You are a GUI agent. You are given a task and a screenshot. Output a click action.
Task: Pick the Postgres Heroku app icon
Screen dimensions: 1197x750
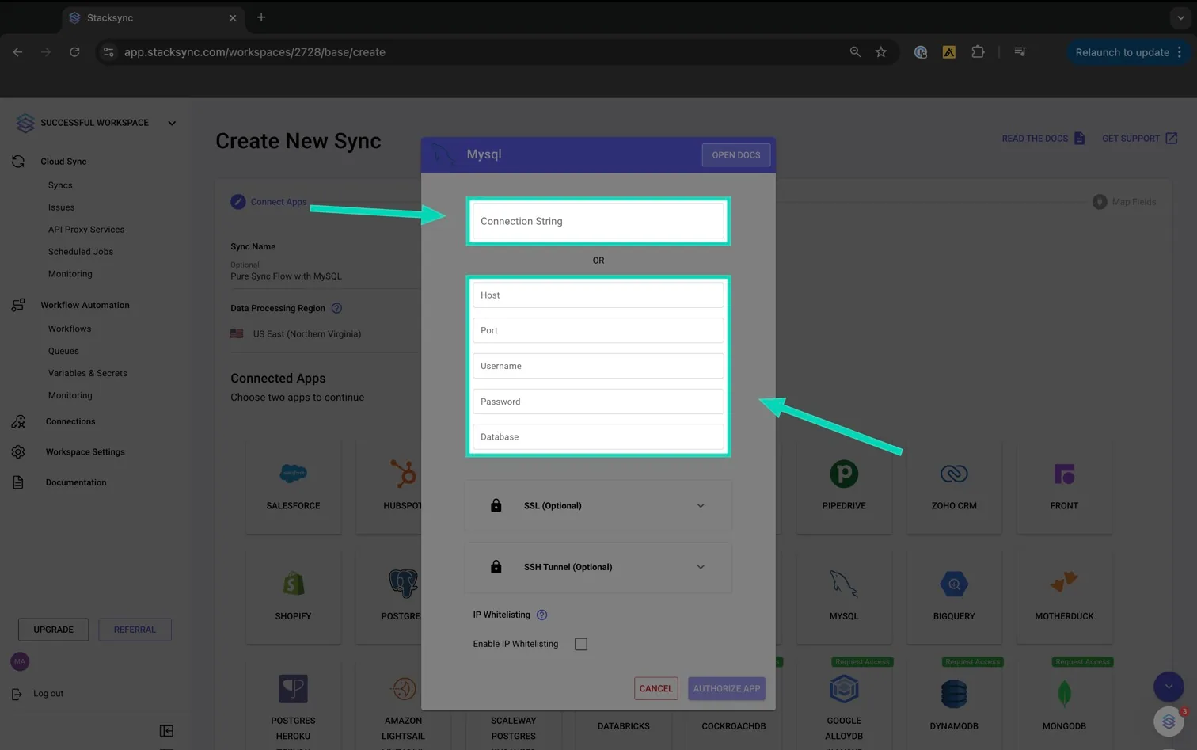tap(293, 689)
